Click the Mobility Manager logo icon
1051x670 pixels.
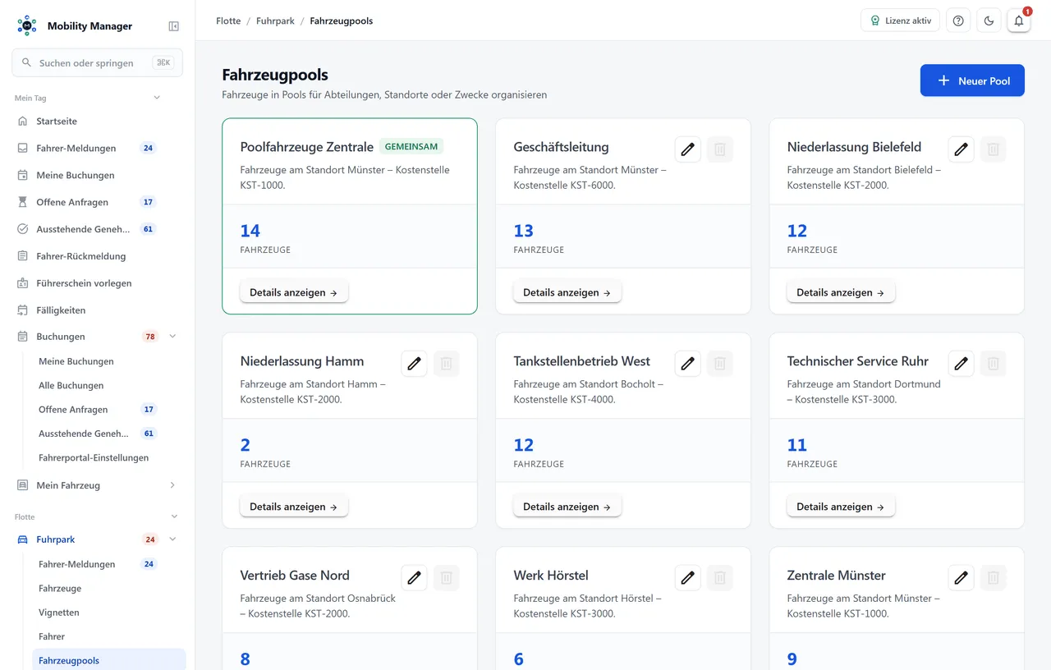tap(27, 25)
